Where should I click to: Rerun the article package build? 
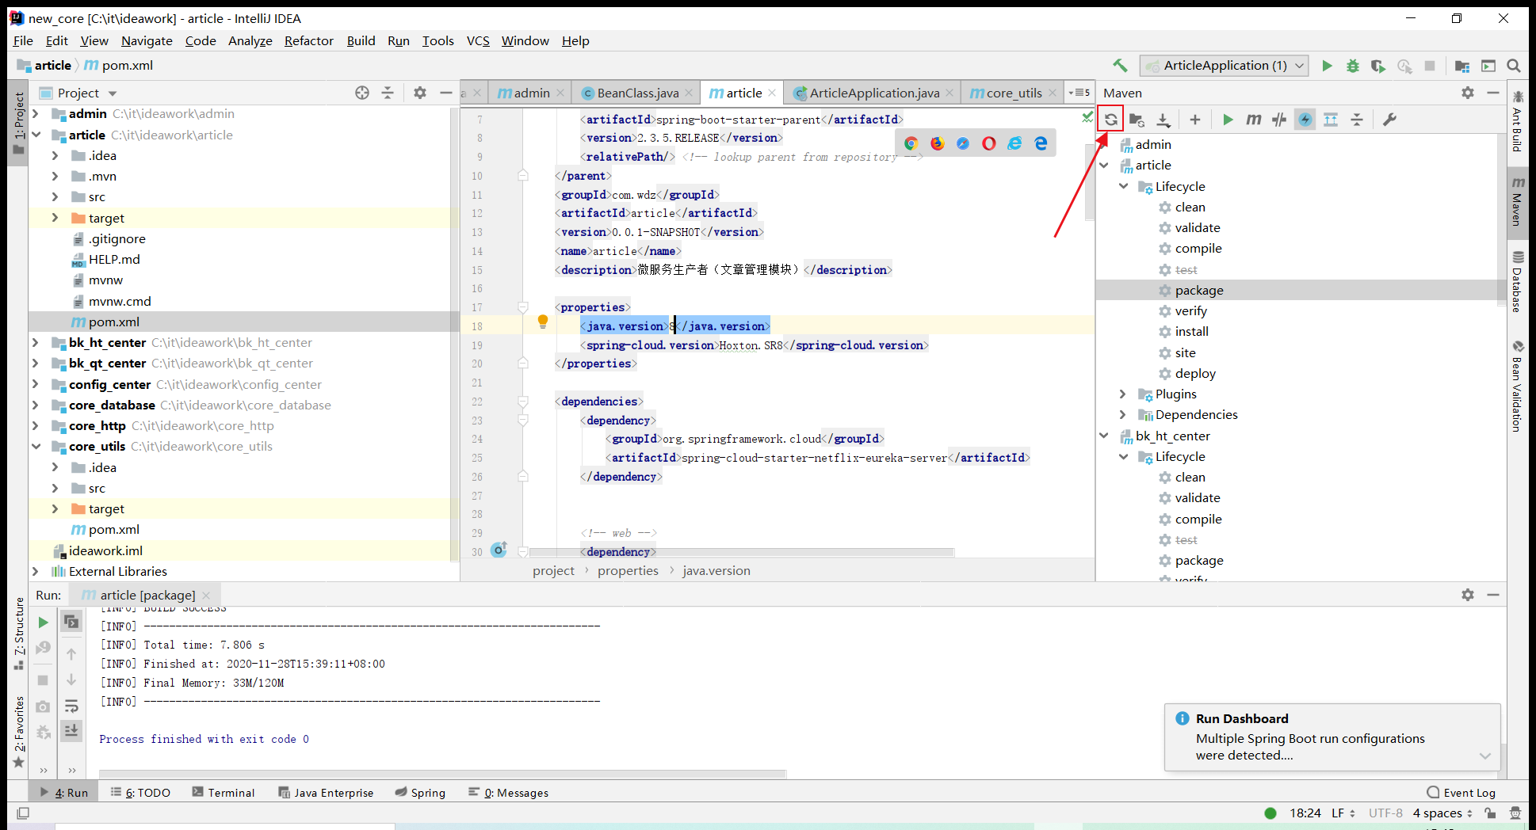[44, 622]
